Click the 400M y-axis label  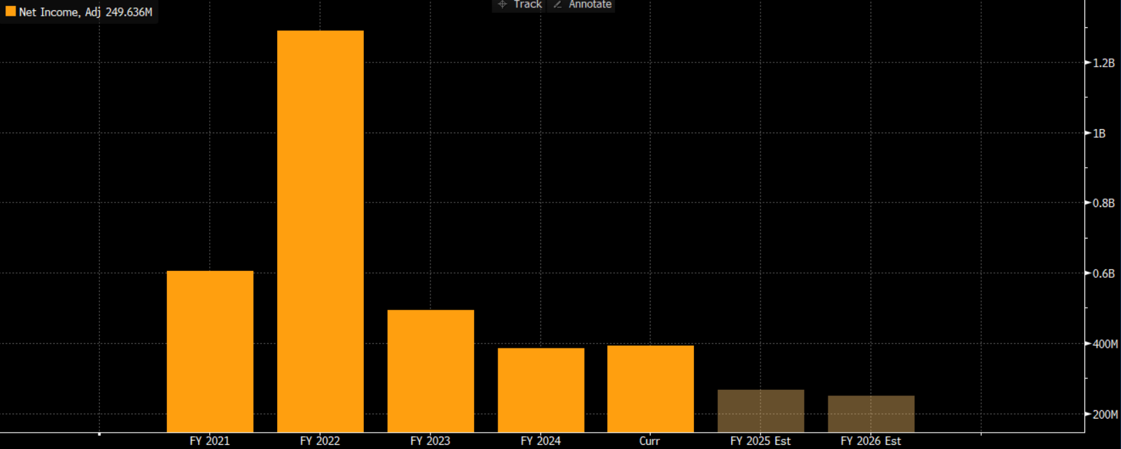pyautogui.click(x=1105, y=344)
